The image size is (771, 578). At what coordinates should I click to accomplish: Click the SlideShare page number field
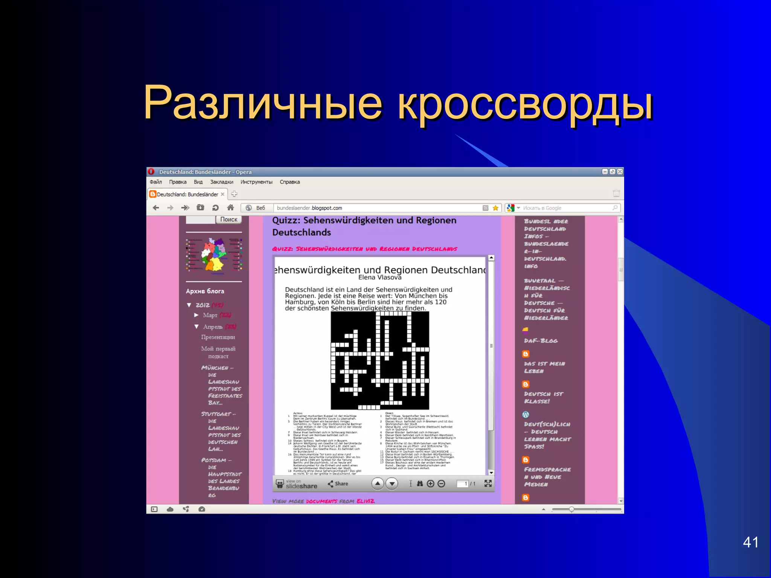463,484
